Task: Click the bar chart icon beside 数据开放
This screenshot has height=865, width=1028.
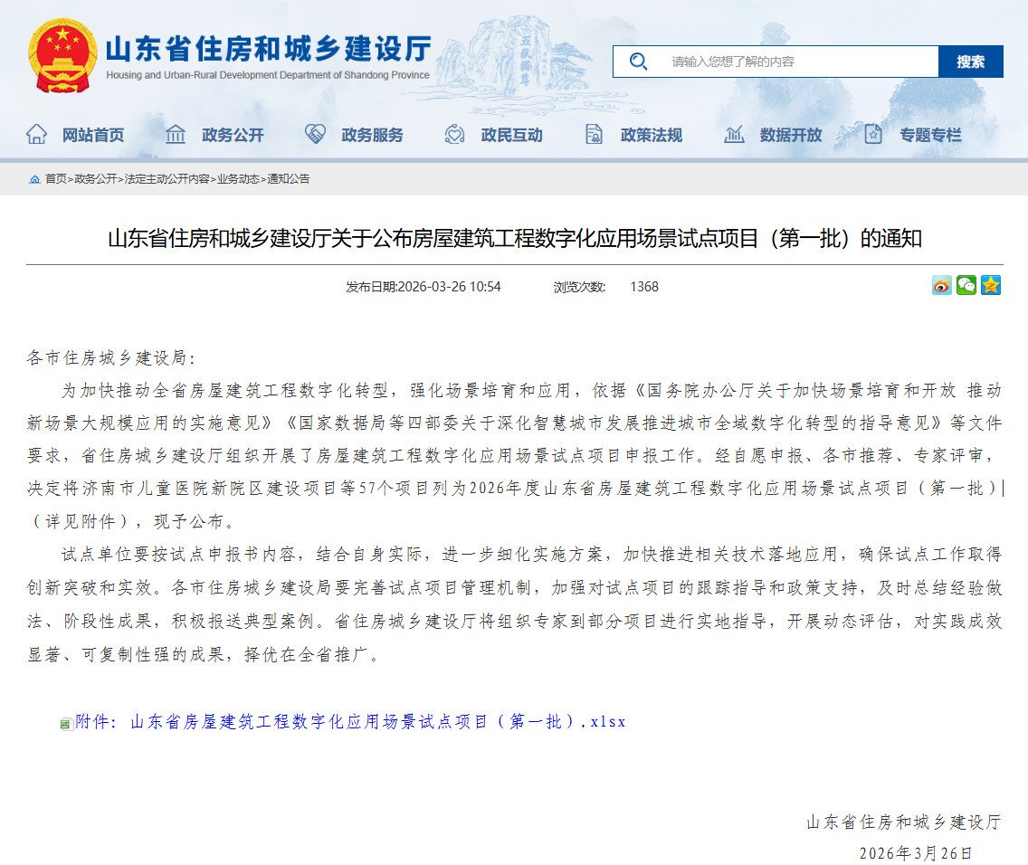Action: [x=734, y=133]
